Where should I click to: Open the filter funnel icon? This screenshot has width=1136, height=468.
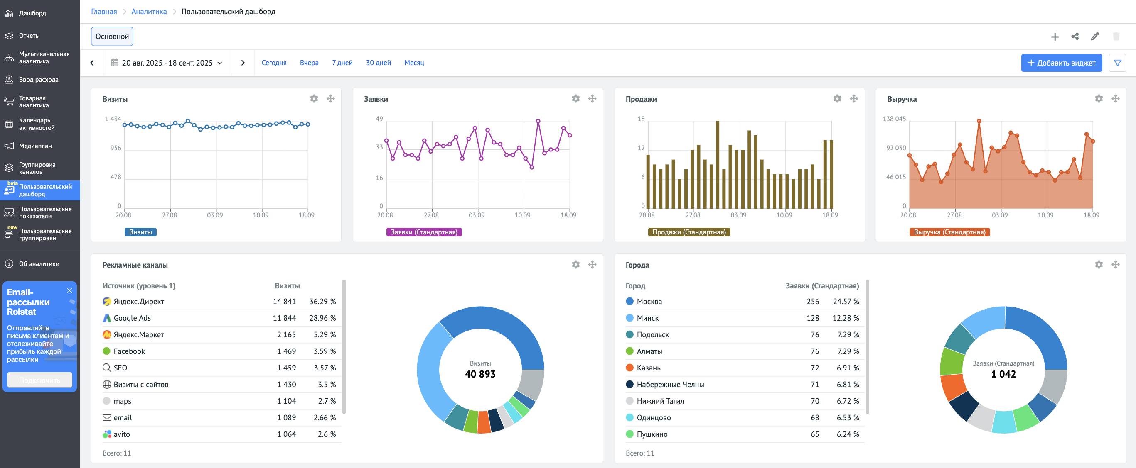(x=1117, y=63)
